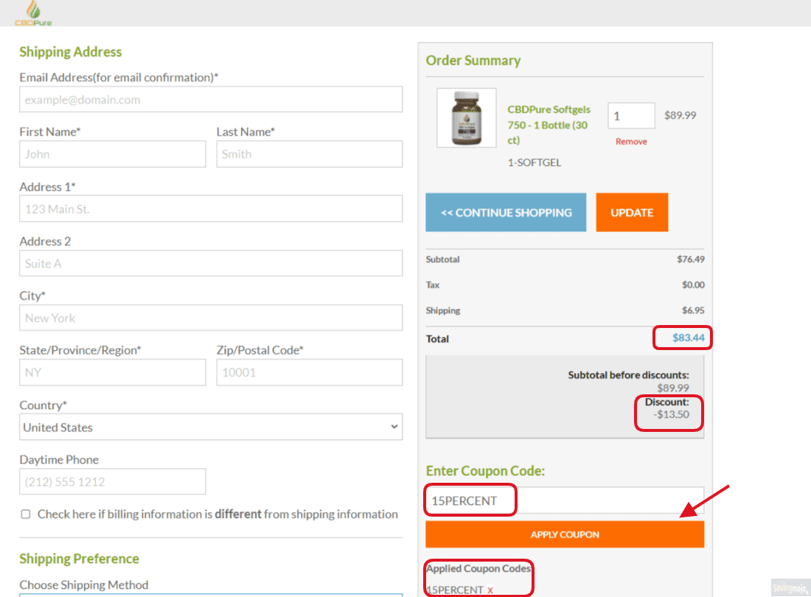Click the -$13.50 discount value
Screen dimensions: 811x597
tap(671, 414)
